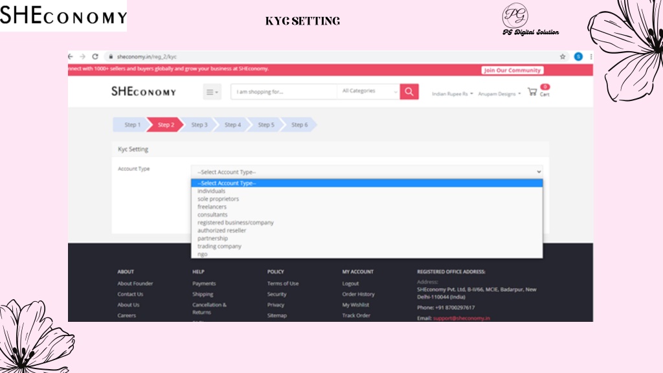Viewport: 663px width, 373px height.
Task: Choose '--Select Account Type--' highlighted option
Action: point(366,183)
